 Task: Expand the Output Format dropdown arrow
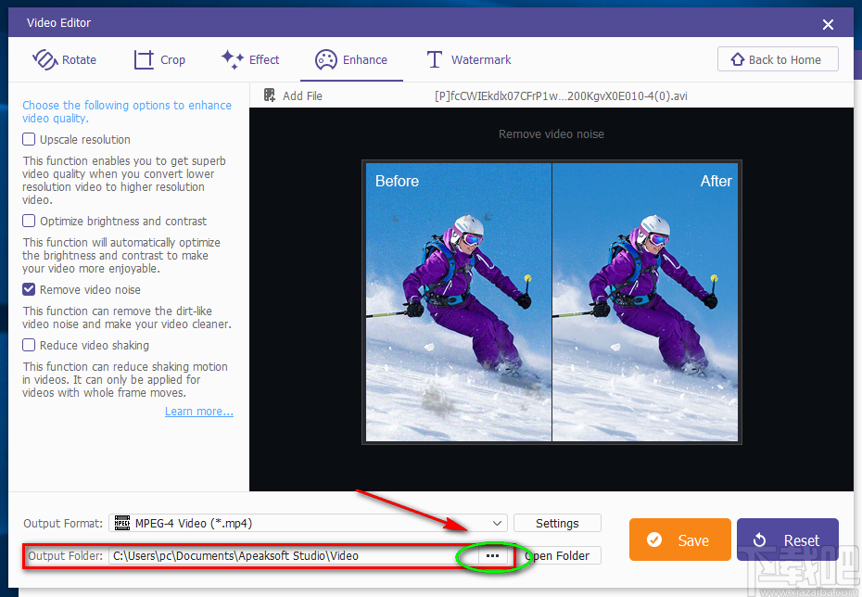pyautogui.click(x=497, y=523)
